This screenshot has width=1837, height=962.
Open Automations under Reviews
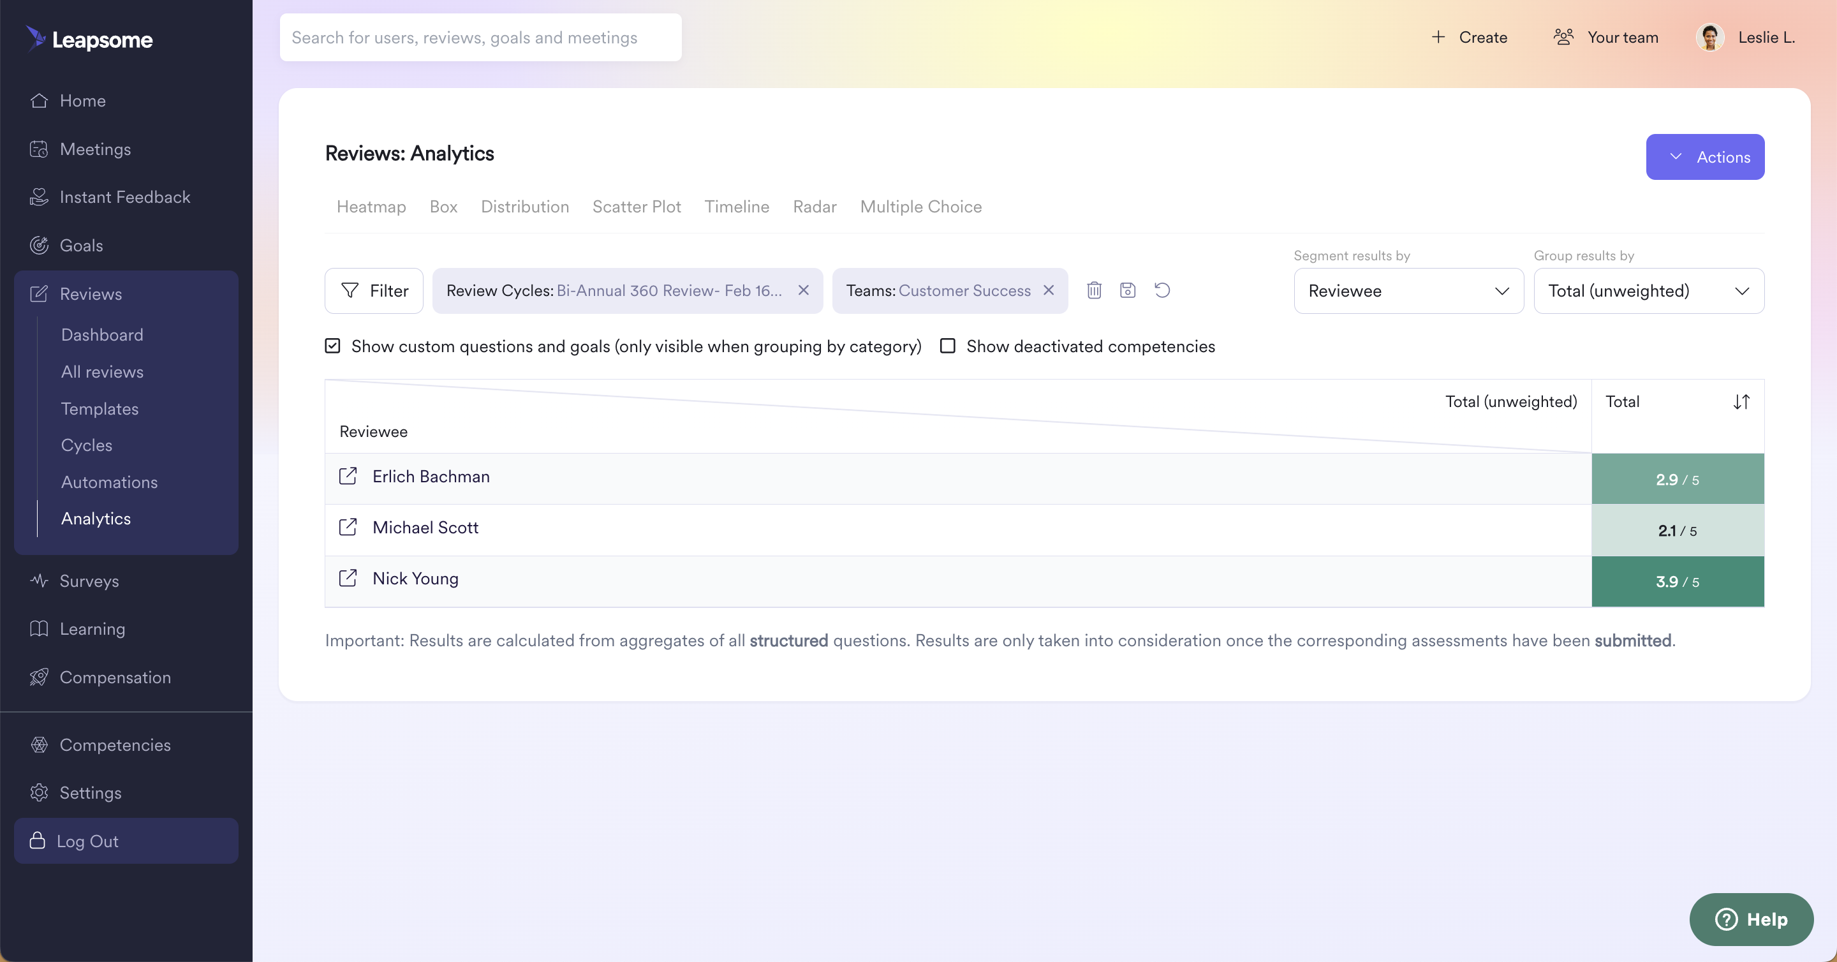109,482
